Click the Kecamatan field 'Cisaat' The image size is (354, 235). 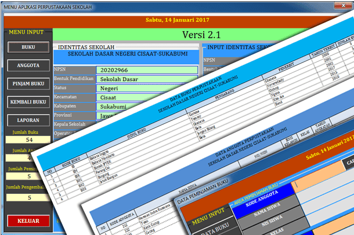point(129,97)
